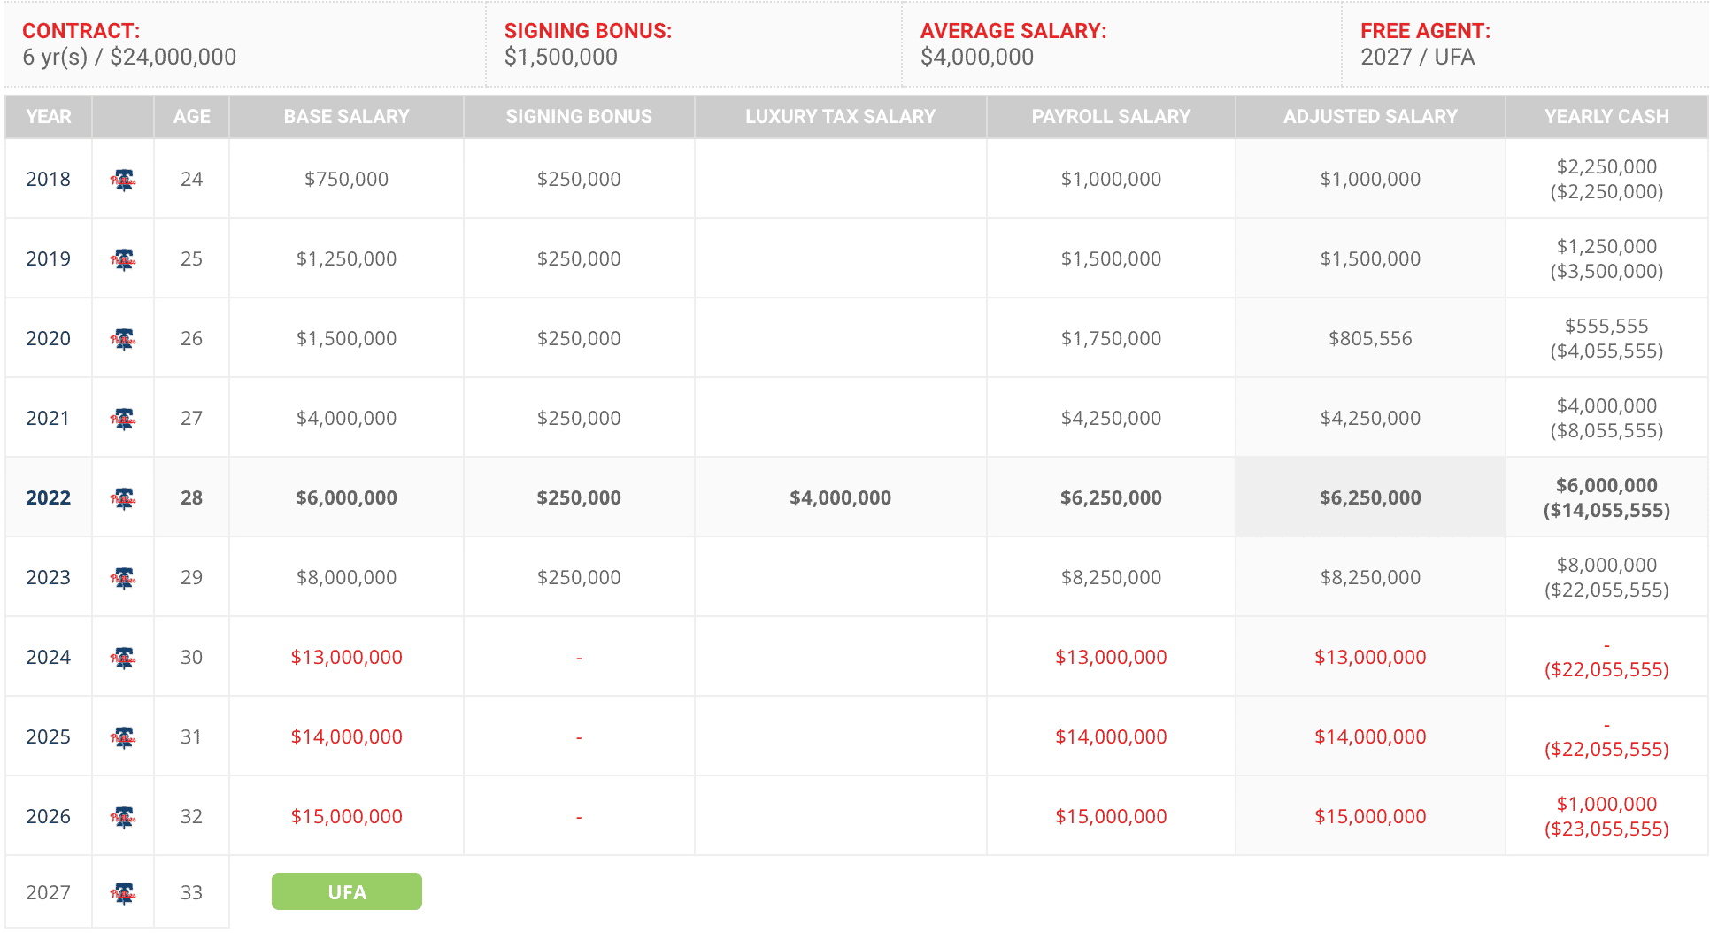Screen dimensions: 1710x933
Task: Select the $4,000,000 luxury tax salary cell
Action: (840, 498)
